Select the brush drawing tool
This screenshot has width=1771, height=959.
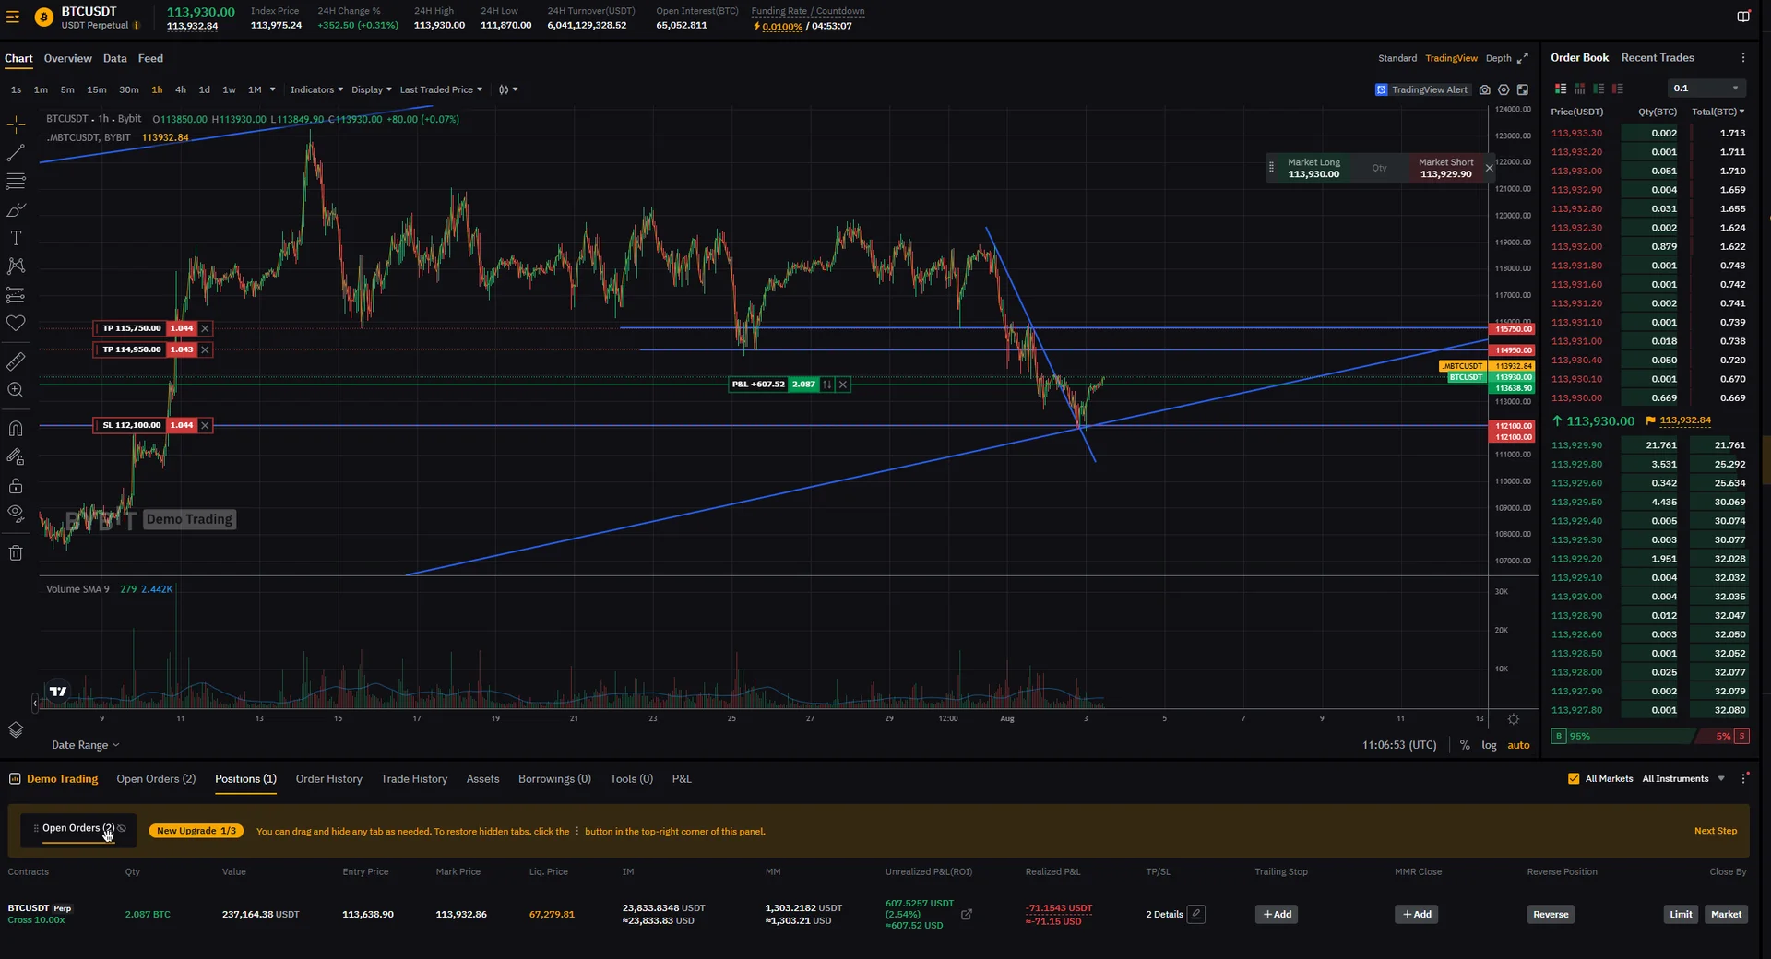coord(16,209)
